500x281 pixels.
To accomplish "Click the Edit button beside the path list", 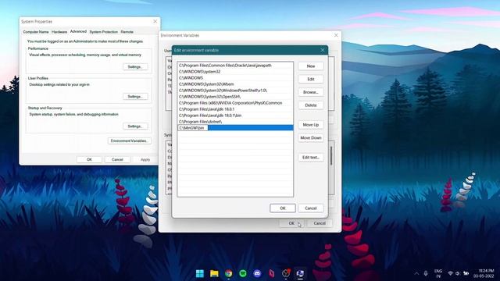I will click(x=311, y=79).
